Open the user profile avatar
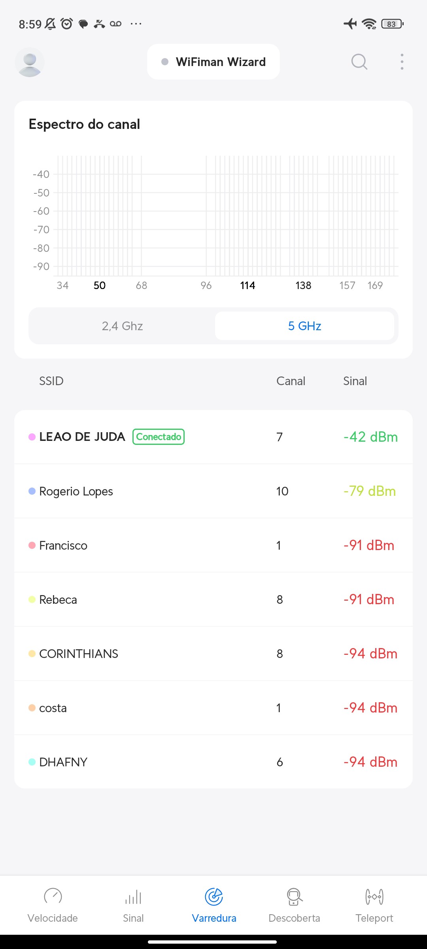Image resolution: width=427 pixels, height=949 pixels. coord(30,62)
